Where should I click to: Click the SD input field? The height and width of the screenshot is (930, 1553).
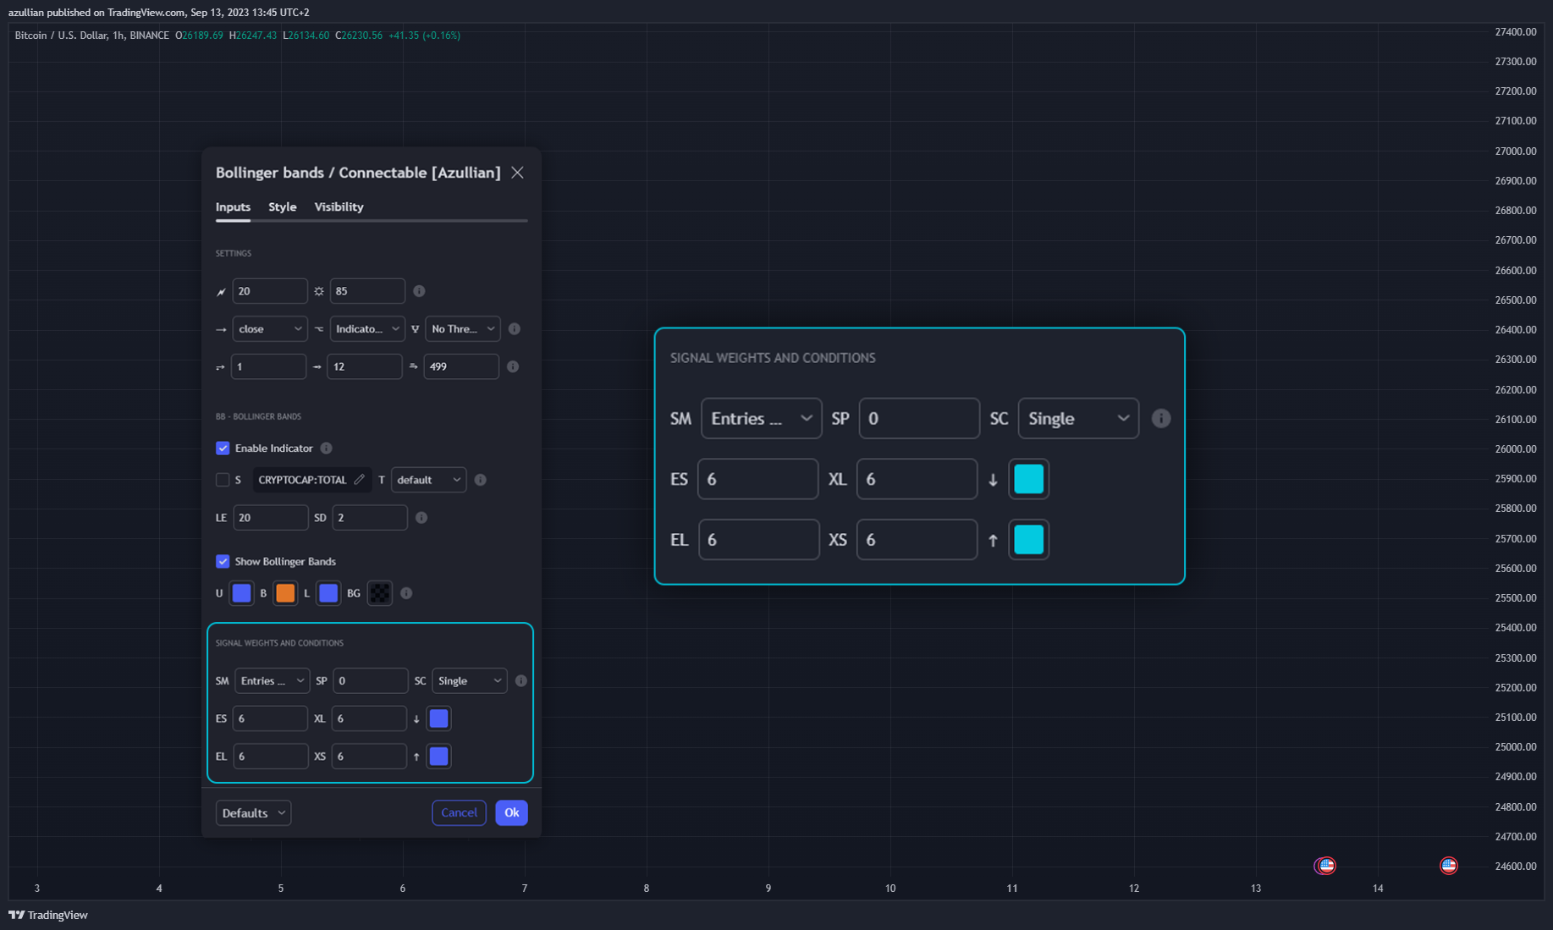pos(370,517)
